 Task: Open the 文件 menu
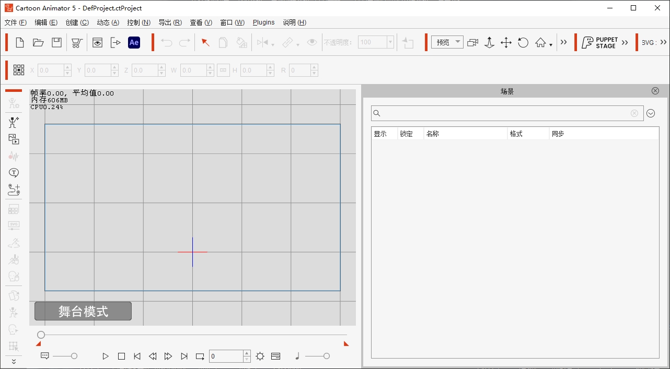(x=15, y=22)
